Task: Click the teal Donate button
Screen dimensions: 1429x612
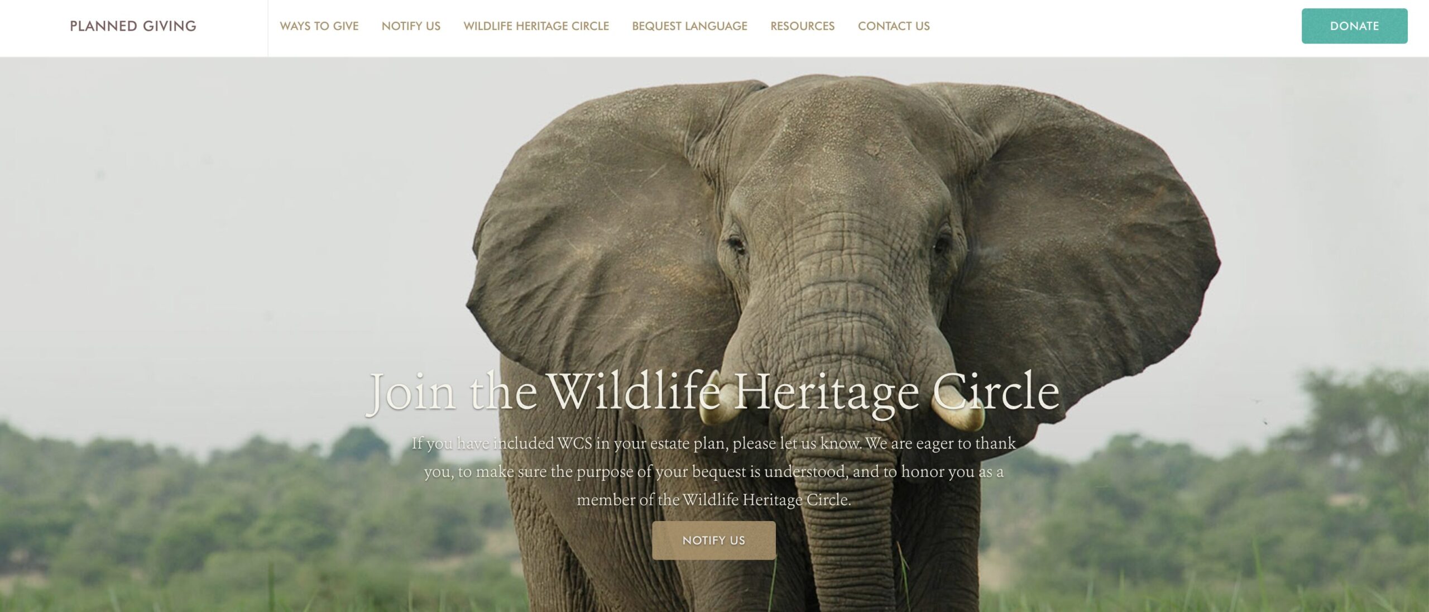Action: (1354, 26)
